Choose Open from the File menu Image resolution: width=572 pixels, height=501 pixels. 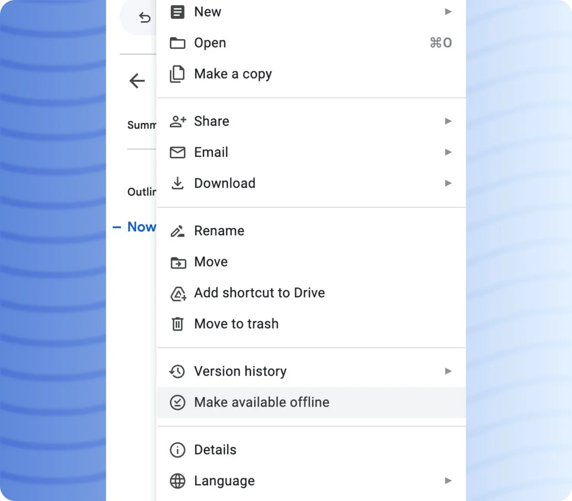(210, 43)
